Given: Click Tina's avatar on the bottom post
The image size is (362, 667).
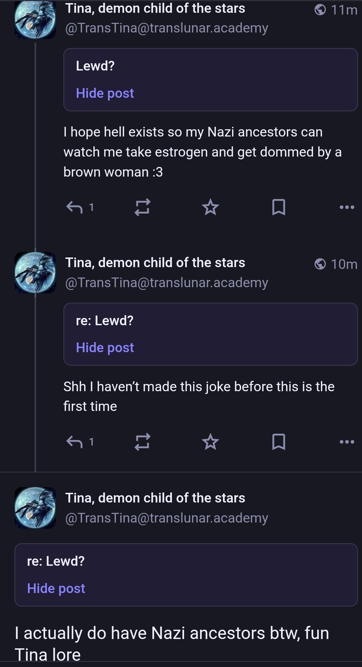Looking at the screenshot, I should 35,508.
